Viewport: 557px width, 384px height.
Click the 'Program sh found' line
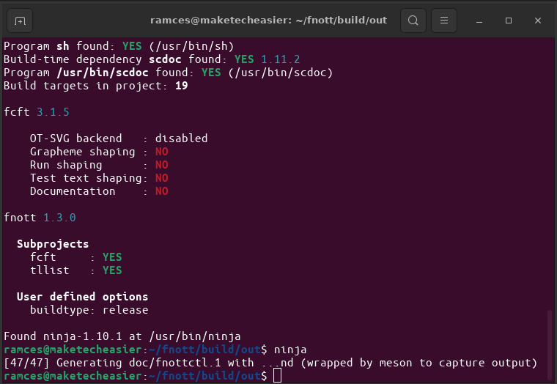[119, 46]
